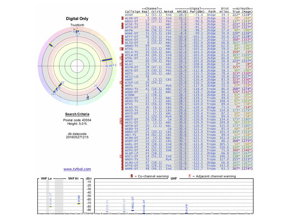Select the WCMH-DT callsign
This screenshot has width=283, height=217.
click(x=131, y=138)
